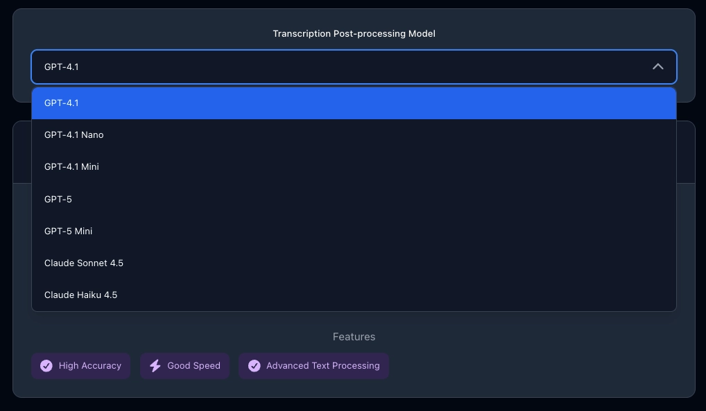Click the checkmark icon beside High Accuracy

46,365
